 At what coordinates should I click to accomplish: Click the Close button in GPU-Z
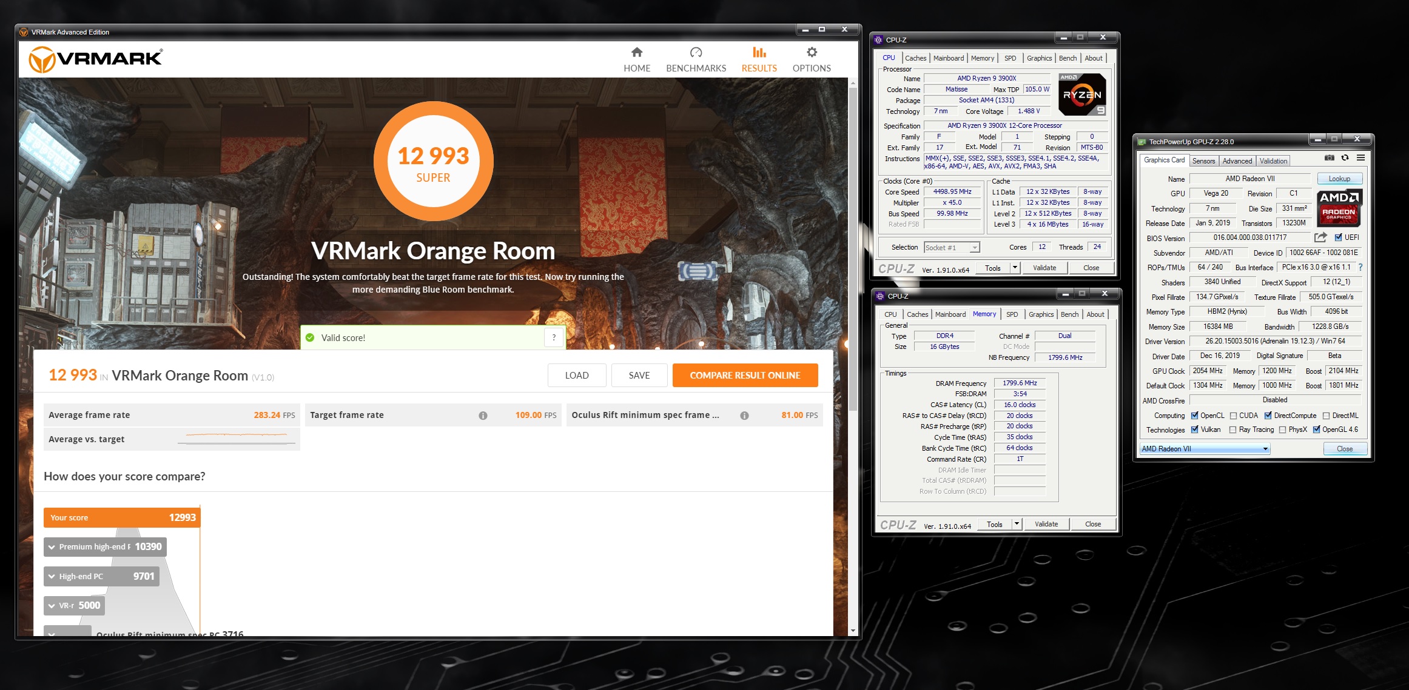(x=1344, y=449)
